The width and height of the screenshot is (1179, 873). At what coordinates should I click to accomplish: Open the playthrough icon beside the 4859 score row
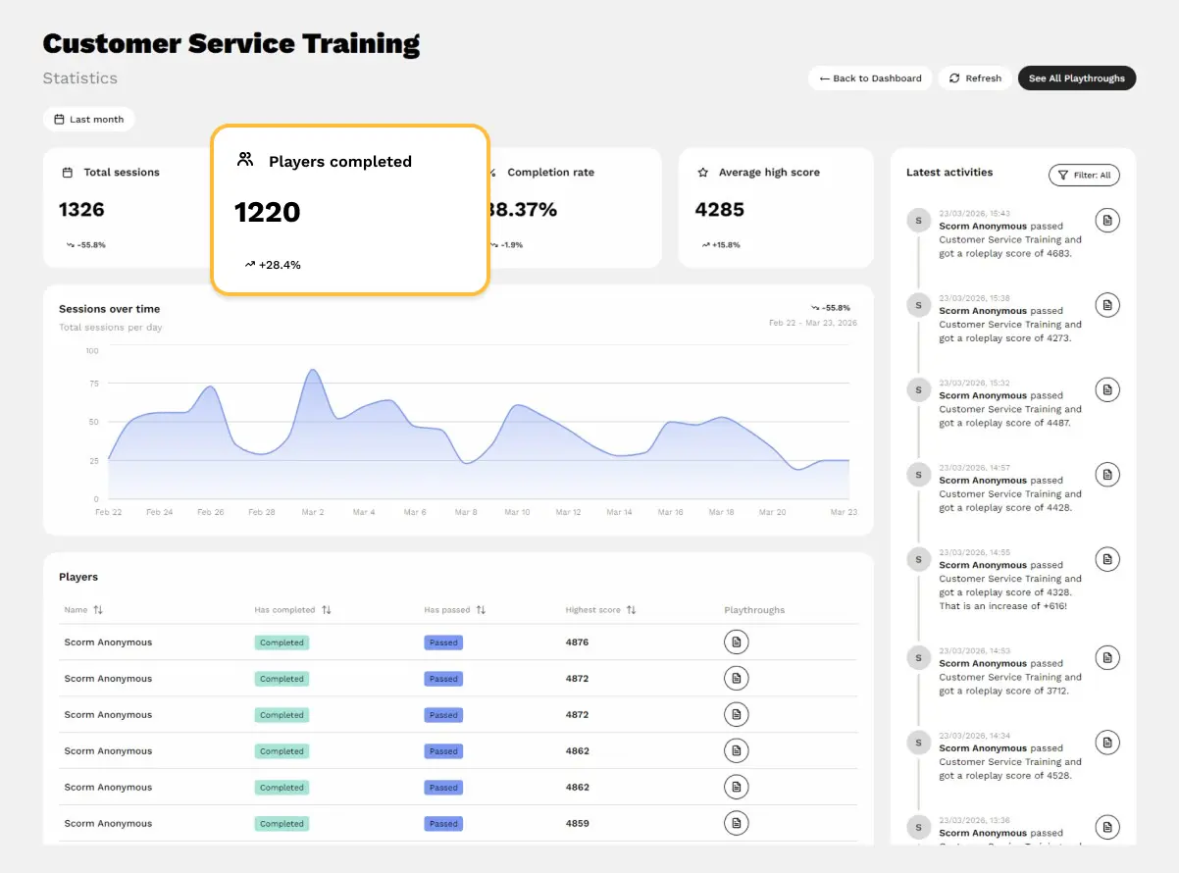[737, 823]
